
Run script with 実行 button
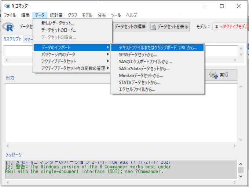tap(221, 75)
